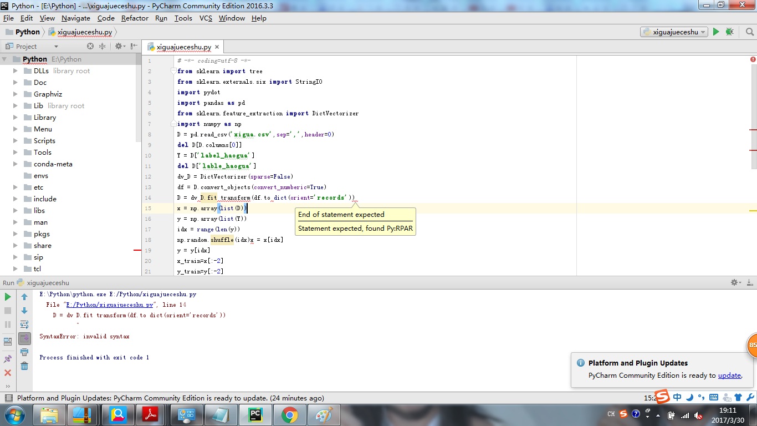757x426 pixels.
Task: Open the Navigate menu
Action: coord(76,18)
